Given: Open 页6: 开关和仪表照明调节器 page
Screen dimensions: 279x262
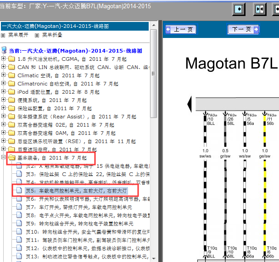Looking at the screenshot, I should [88, 199].
